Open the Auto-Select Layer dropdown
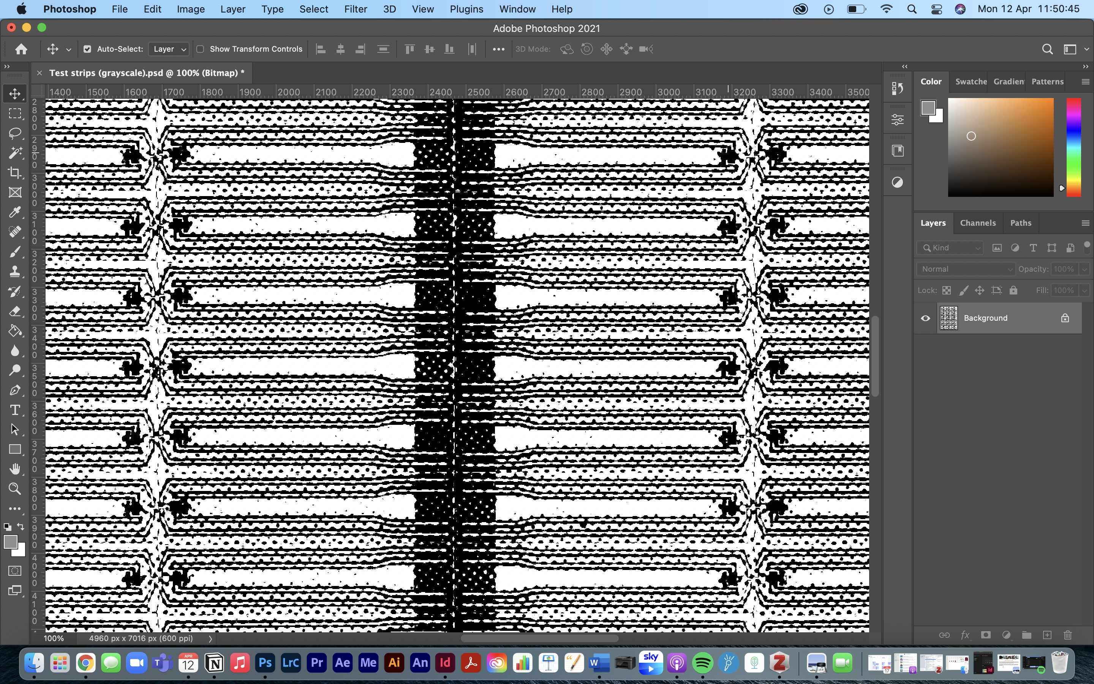Viewport: 1094px width, 684px height. tap(169, 49)
